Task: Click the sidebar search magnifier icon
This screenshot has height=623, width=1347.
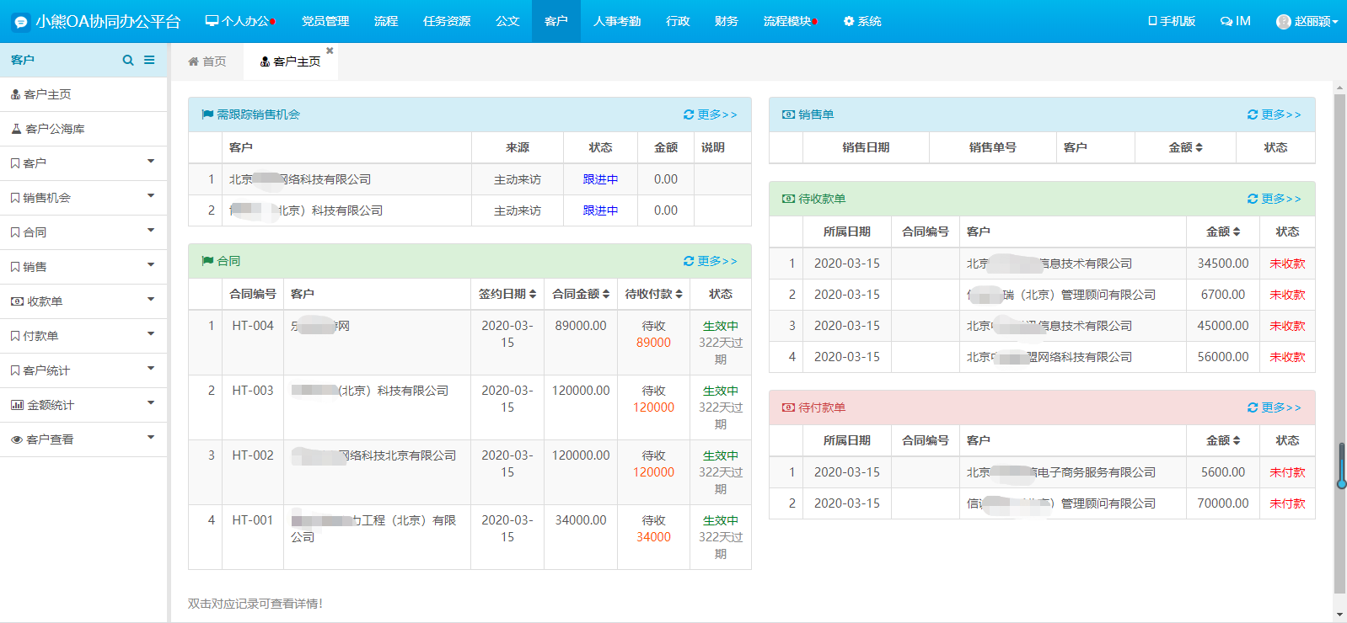Action: pyautogui.click(x=128, y=60)
